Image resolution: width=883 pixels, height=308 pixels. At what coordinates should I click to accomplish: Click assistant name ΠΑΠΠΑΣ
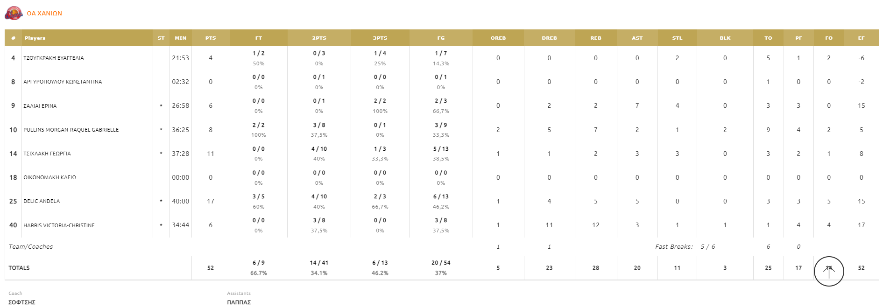point(239,302)
